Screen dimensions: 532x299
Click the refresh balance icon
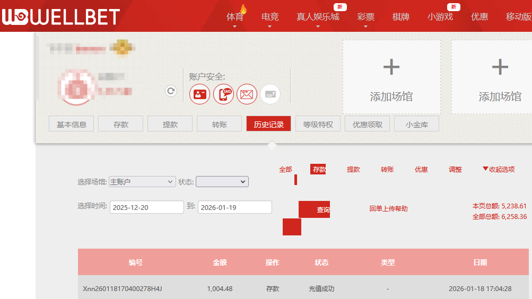[x=171, y=91]
